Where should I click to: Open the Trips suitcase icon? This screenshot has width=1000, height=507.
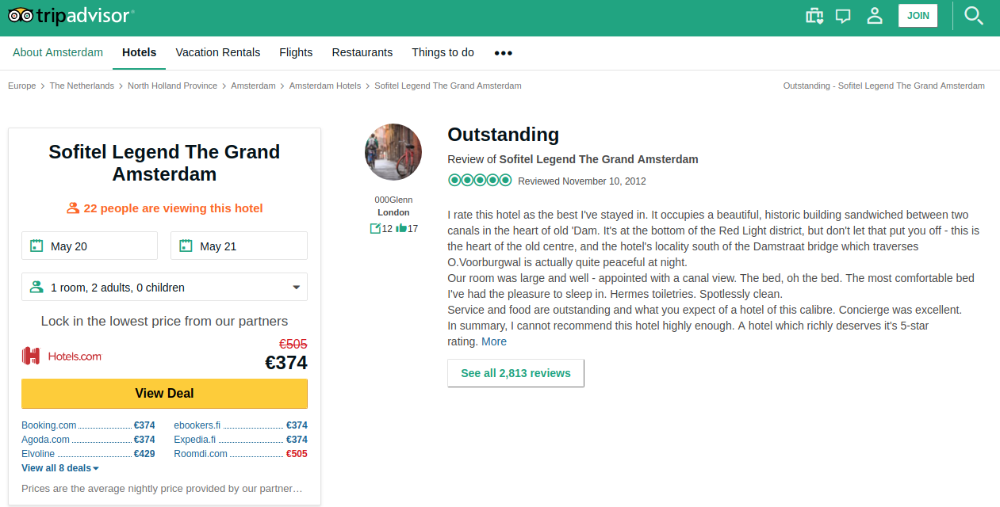coord(814,15)
